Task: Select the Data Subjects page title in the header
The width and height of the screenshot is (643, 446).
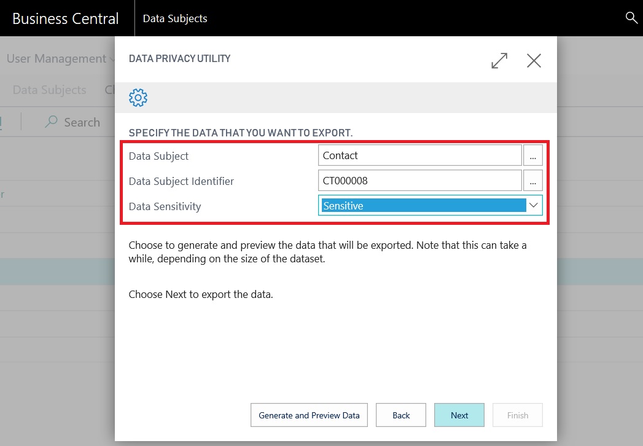Action: tap(175, 18)
